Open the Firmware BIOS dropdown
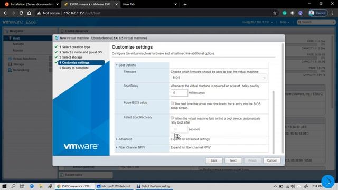 [219, 78]
